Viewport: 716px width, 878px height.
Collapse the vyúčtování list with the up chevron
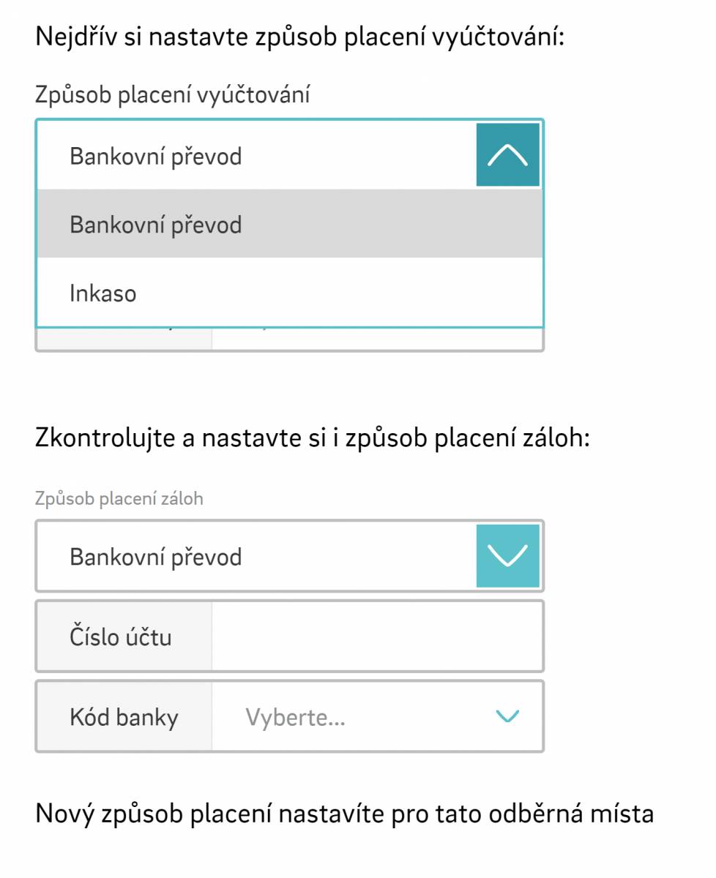[x=508, y=155]
